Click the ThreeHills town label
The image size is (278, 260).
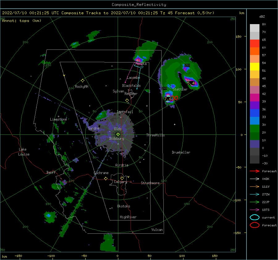coord(155,135)
